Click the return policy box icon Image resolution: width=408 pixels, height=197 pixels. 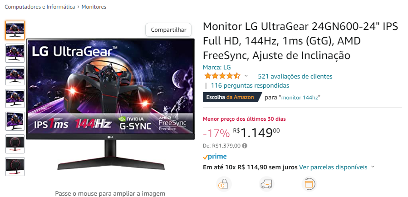click(x=309, y=184)
